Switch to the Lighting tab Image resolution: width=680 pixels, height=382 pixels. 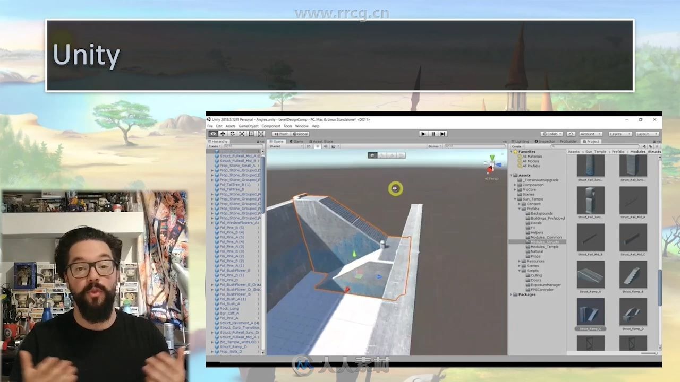tap(521, 141)
